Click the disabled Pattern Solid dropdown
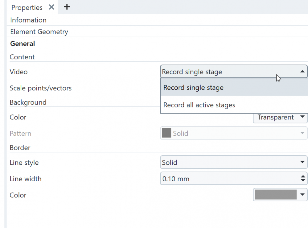This screenshot has width=308, height=228. (x=233, y=133)
